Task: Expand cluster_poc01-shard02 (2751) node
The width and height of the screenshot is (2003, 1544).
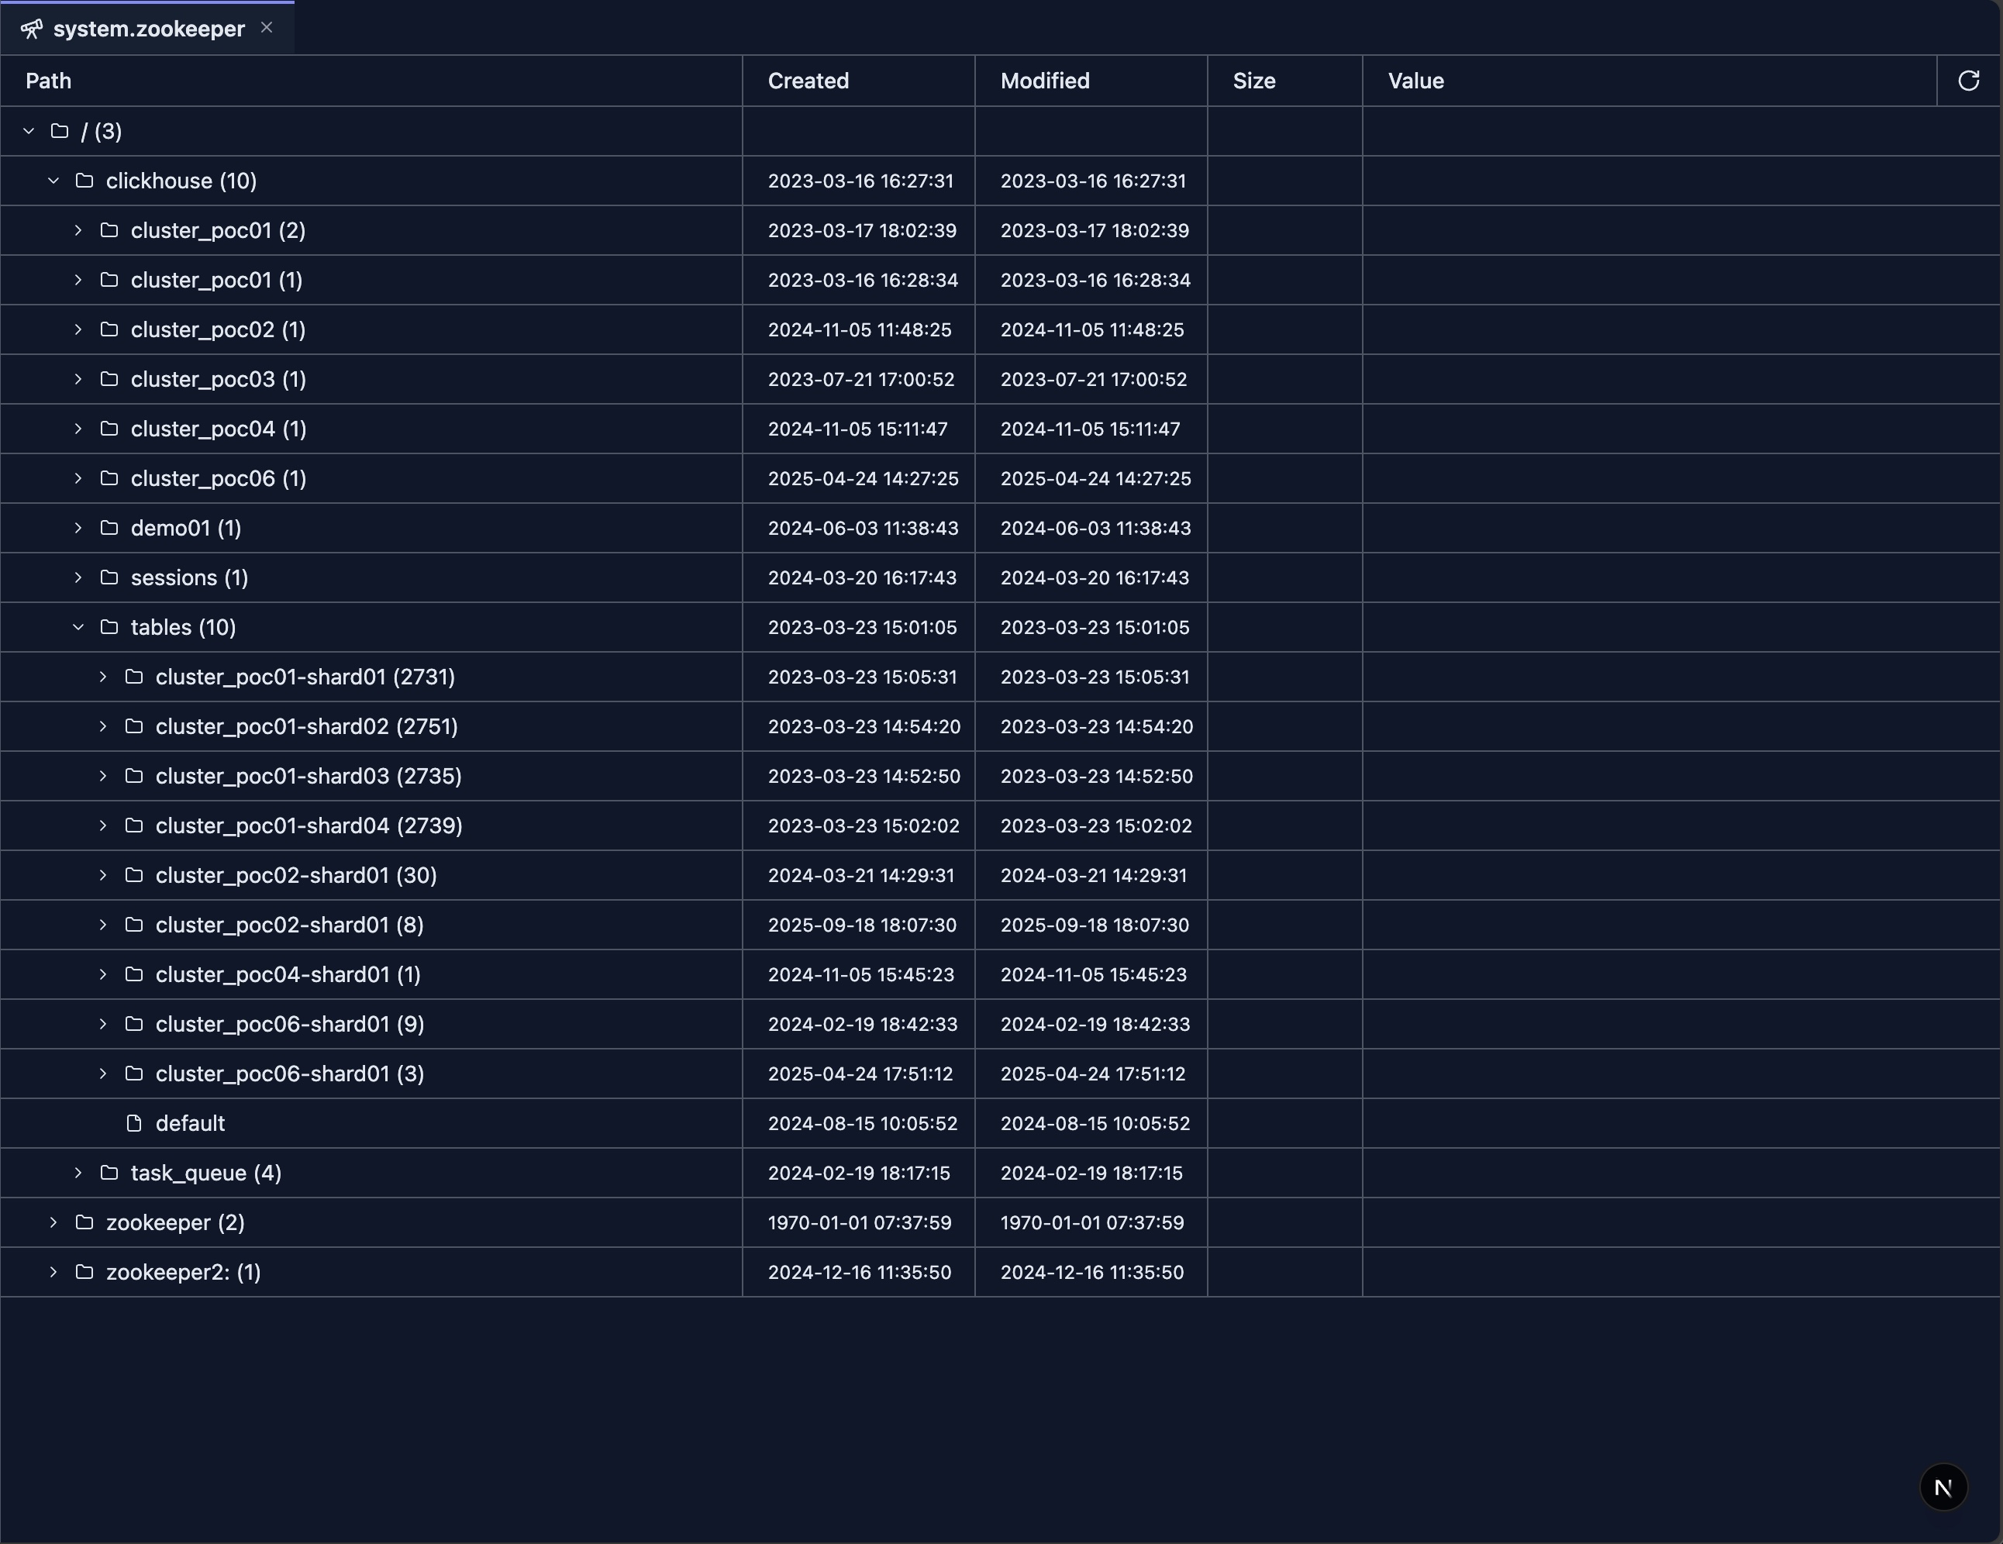Action: (104, 726)
